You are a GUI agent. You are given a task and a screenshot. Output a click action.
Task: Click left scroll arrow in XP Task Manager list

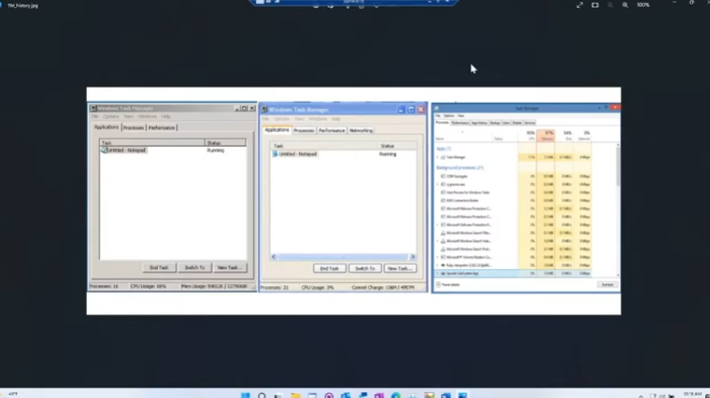[x=274, y=257]
